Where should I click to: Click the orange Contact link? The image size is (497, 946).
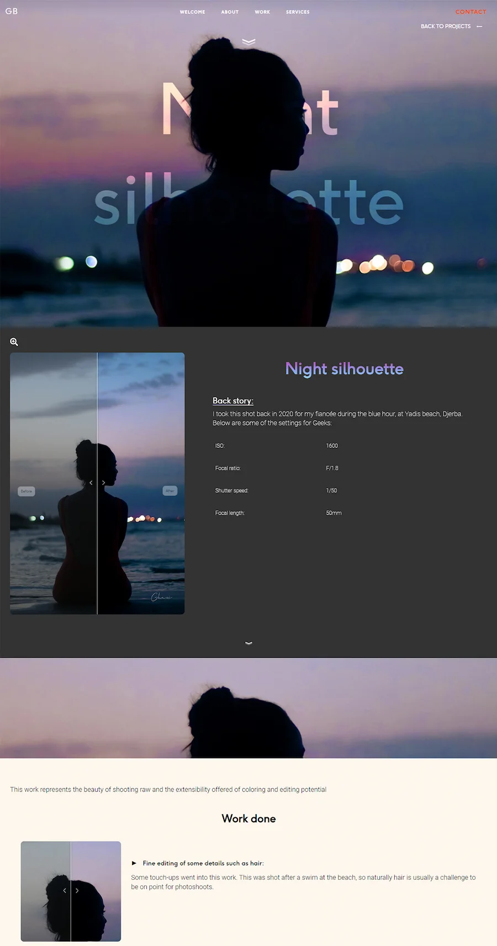click(x=470, y=12)
